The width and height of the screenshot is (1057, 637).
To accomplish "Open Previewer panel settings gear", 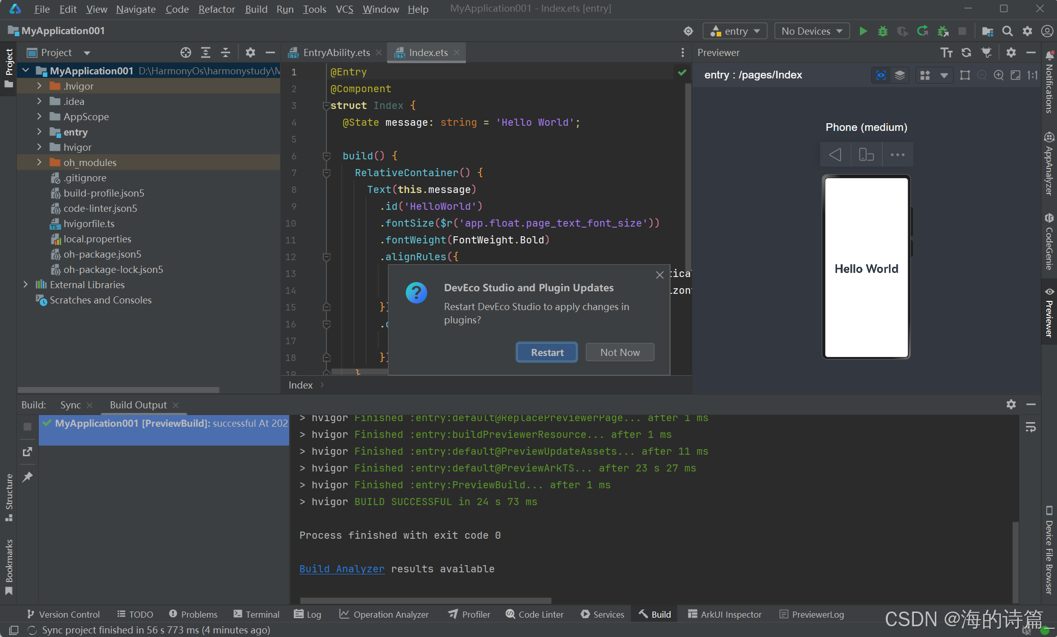I will [x=1011, y=52].
